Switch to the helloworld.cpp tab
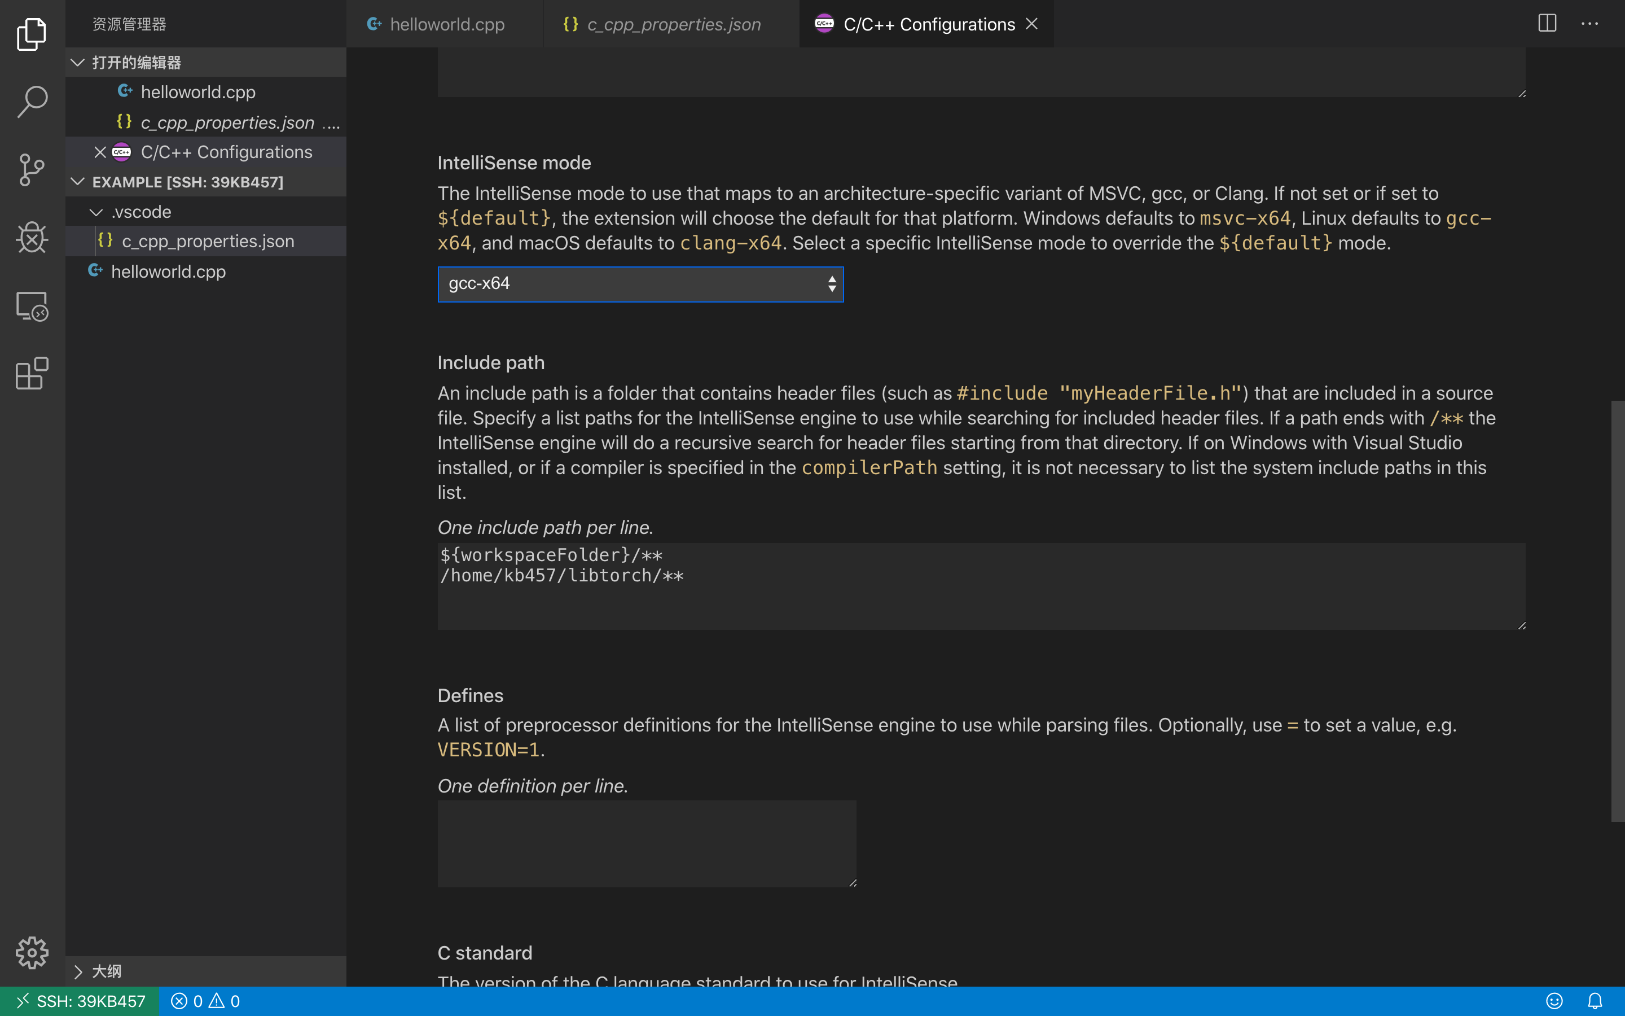 pyautogui.click(x=446, y=24)
